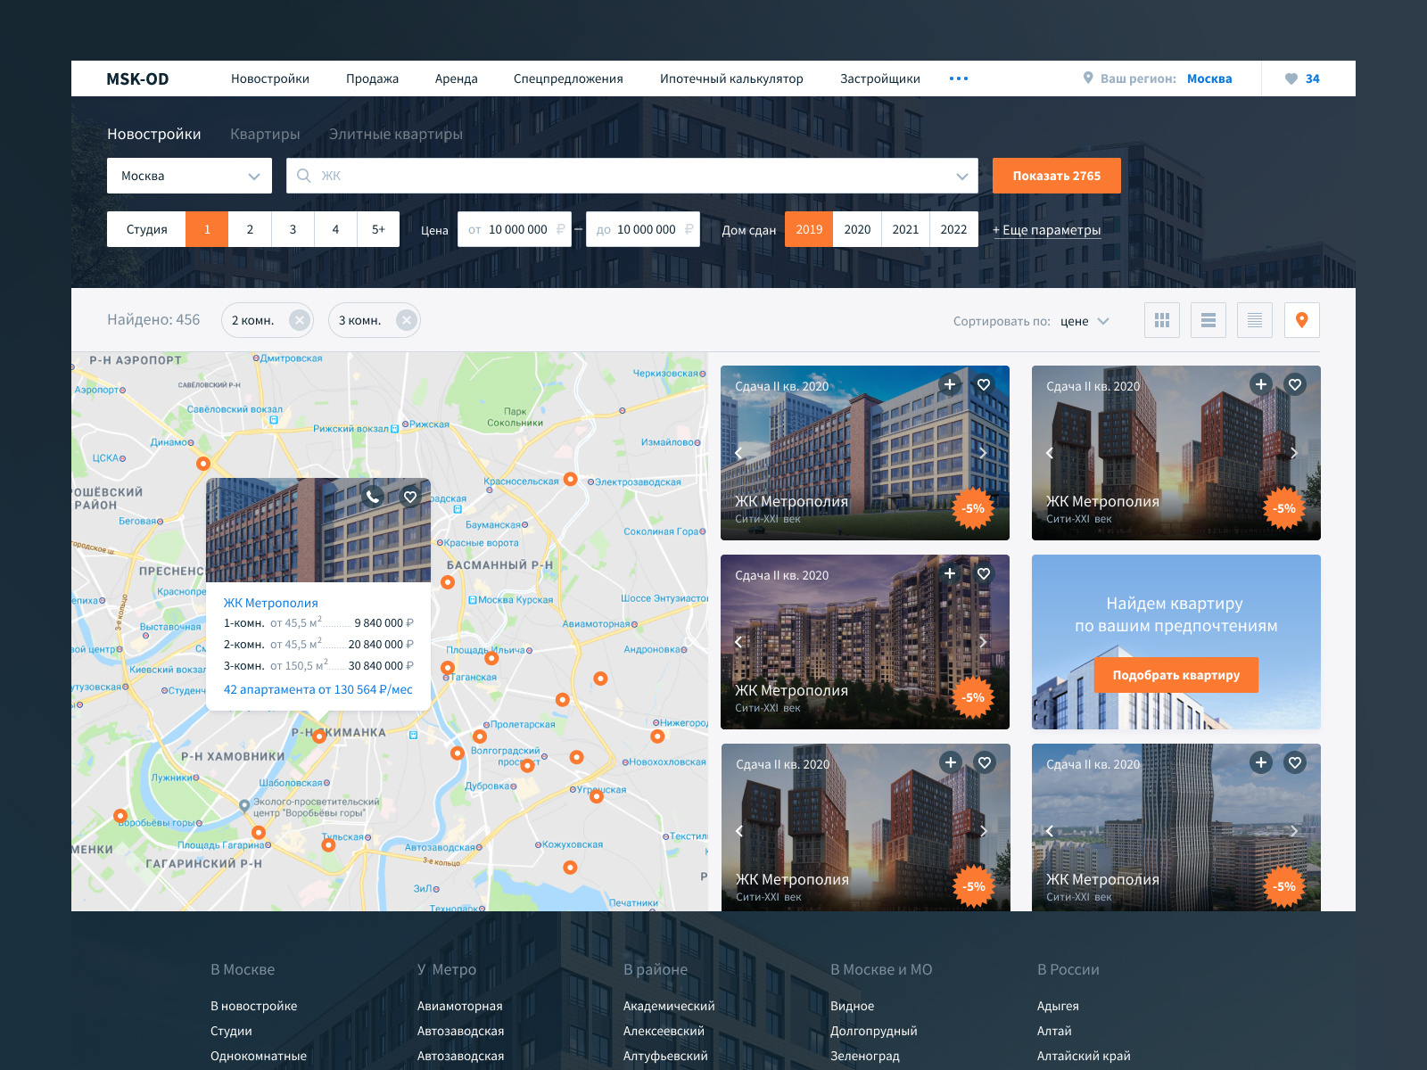The image size is (1427, 1070).
Task: Toggle Студия room filter
Action: pyautogui.click(x=146, y=229)
